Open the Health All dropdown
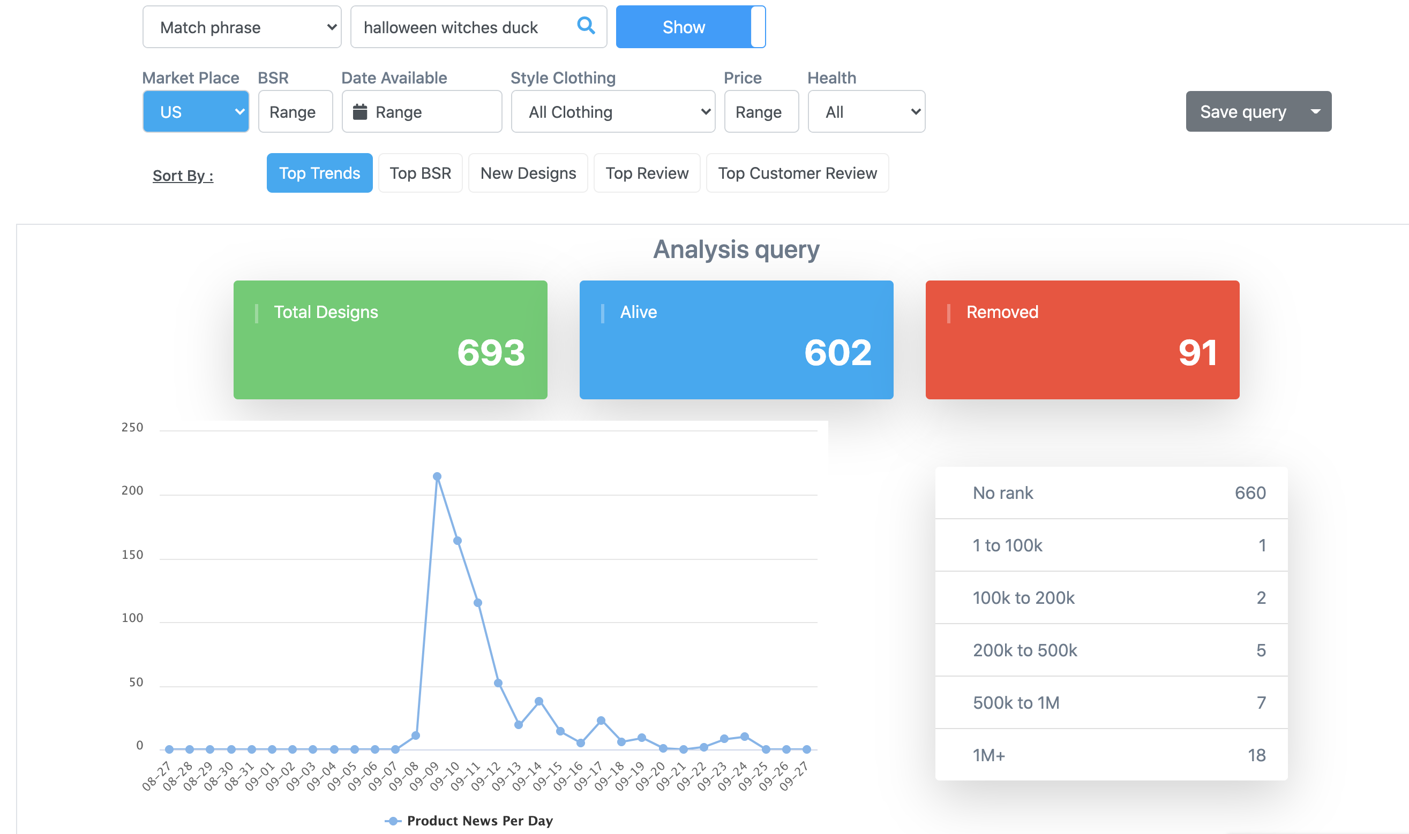This screenshot has height=834, width=1409. point(866,112)
